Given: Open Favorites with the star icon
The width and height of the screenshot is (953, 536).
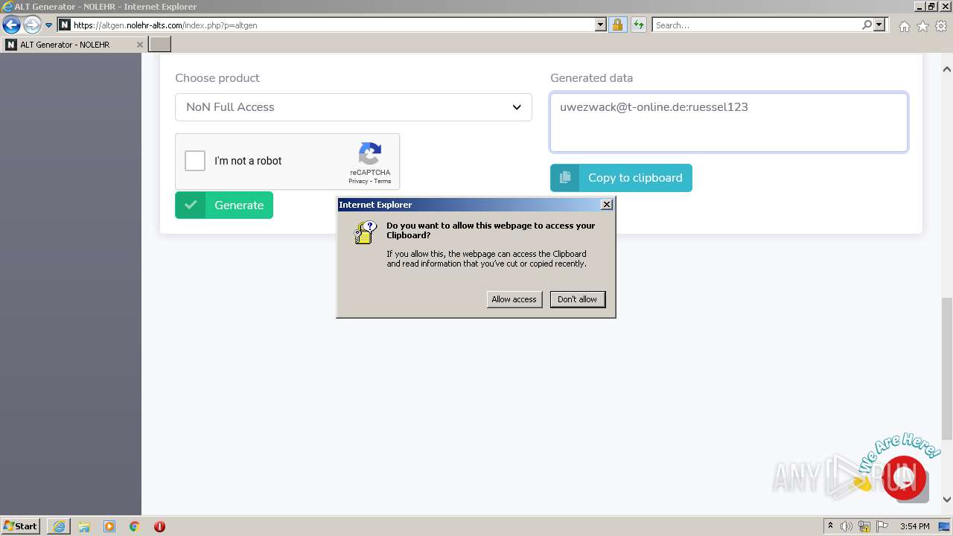Looking at the screenshot, I should pos(922,26).
